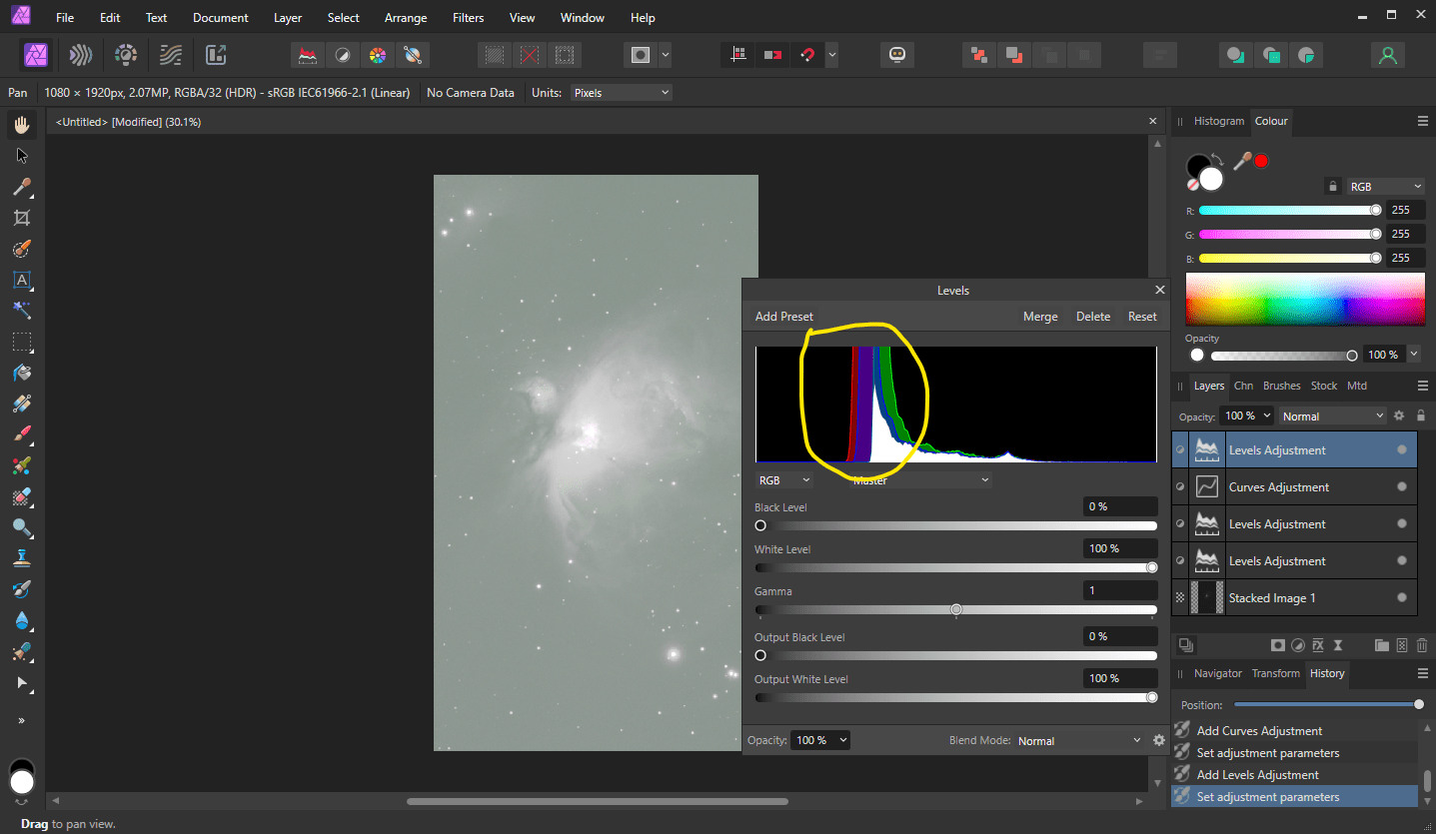Open the Layers panel Opacity dropdown
This screenshot has width=1436, height=834.
pos(1247,417)
